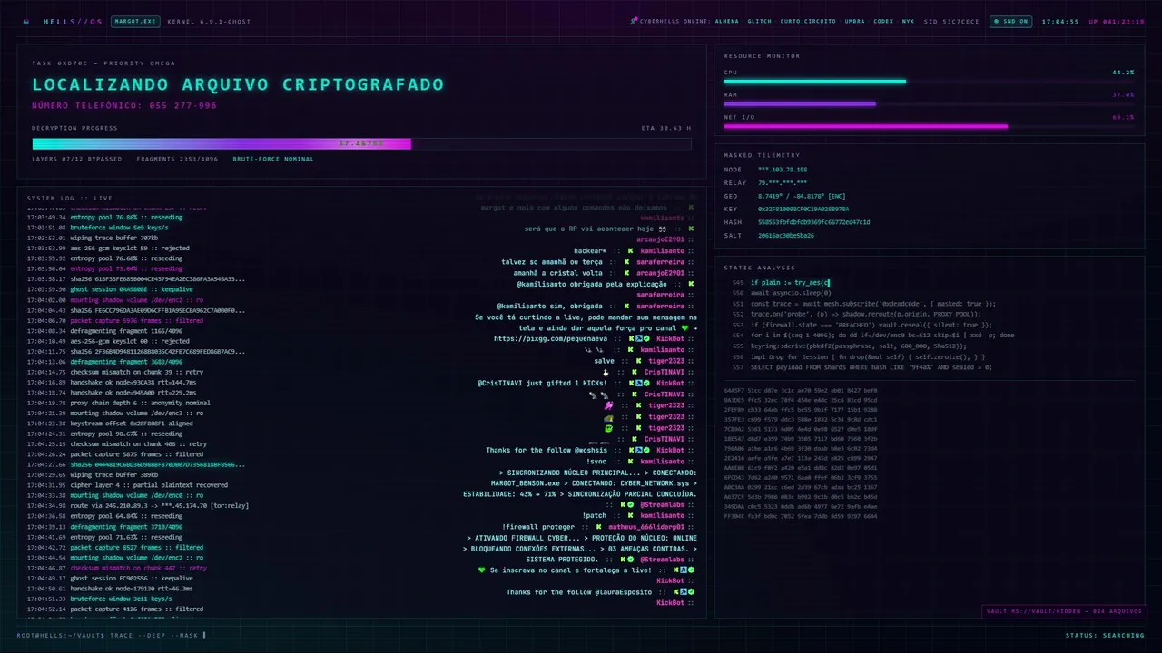Select online member CURTO_CIRCUITO
1162x653 pixels.
(809, 21)
